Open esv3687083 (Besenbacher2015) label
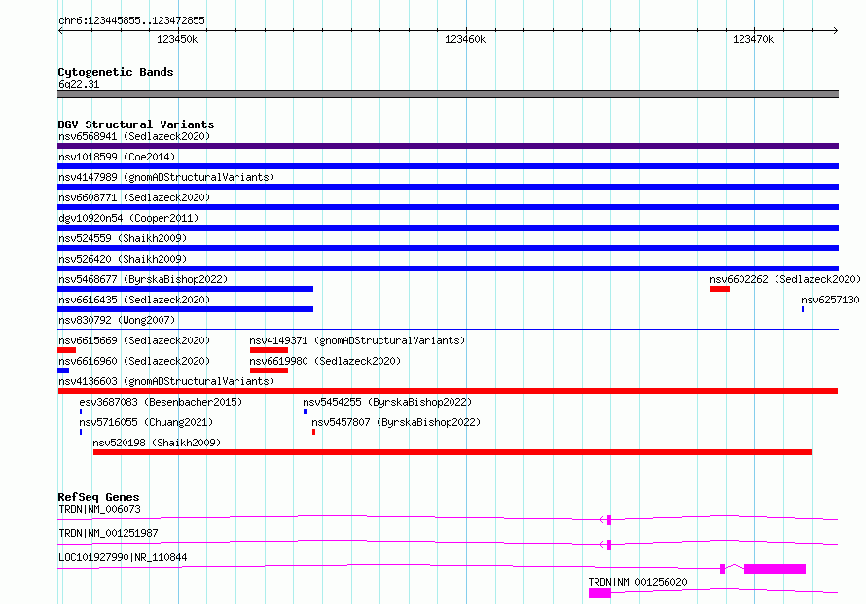The width and height of the screenshot is (866, 604). point(161,402)
